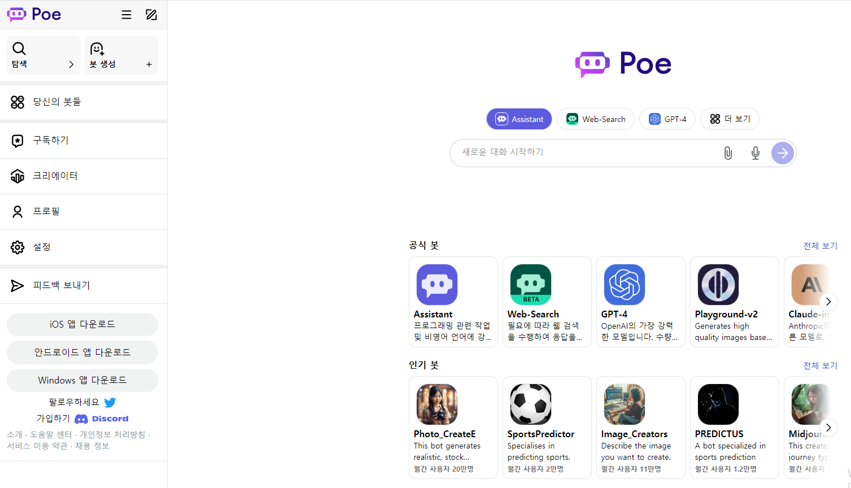Click the 봇 생성 create bot button
The height and width of the screenshot is (488, 851).
[121, 55]
